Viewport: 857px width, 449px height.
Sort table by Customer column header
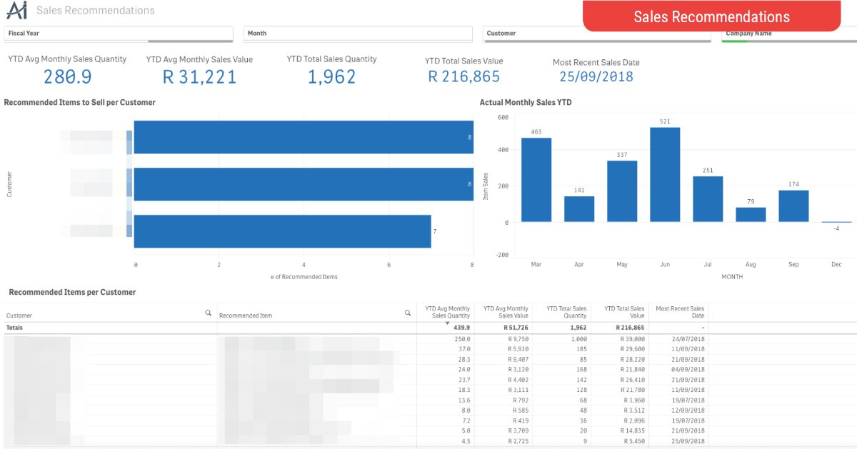point(19,316)
